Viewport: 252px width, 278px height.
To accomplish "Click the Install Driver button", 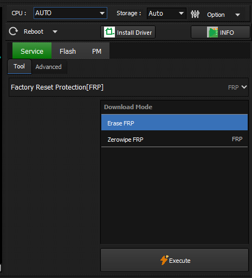I will click(128, 32).
